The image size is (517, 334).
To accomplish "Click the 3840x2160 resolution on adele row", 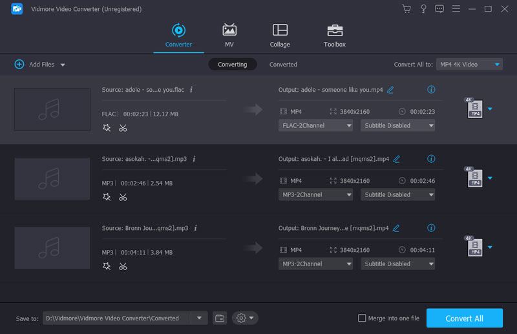I will (x=355, y=112).
